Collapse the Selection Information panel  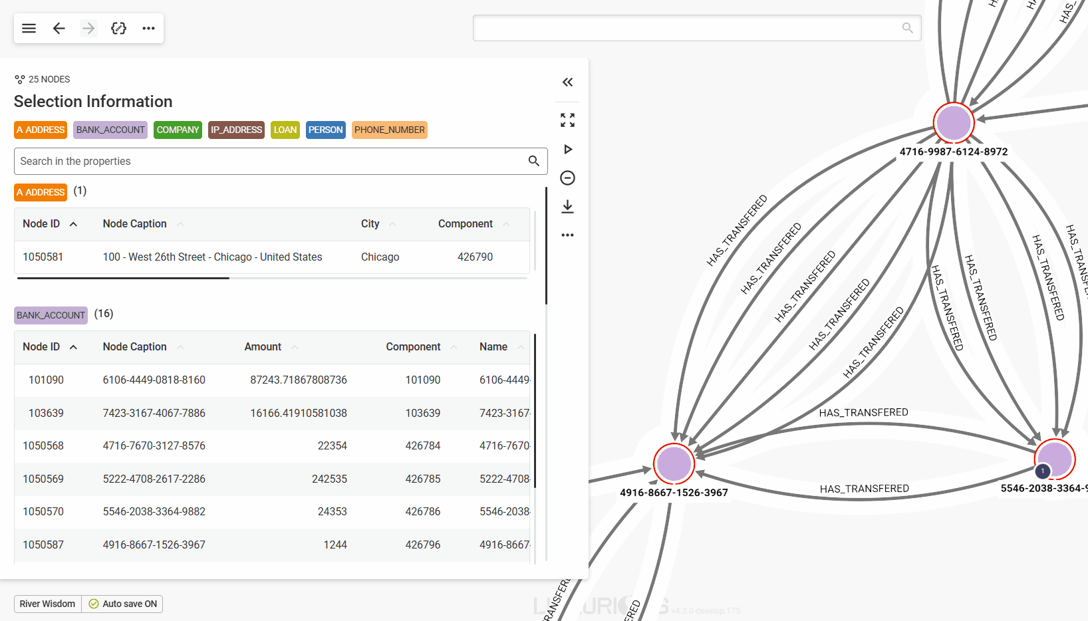click(567, 82)
